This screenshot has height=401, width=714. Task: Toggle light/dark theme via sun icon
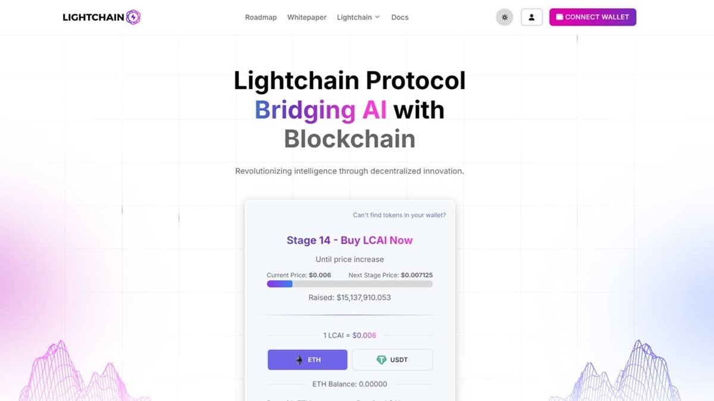[x=504, y=17]
